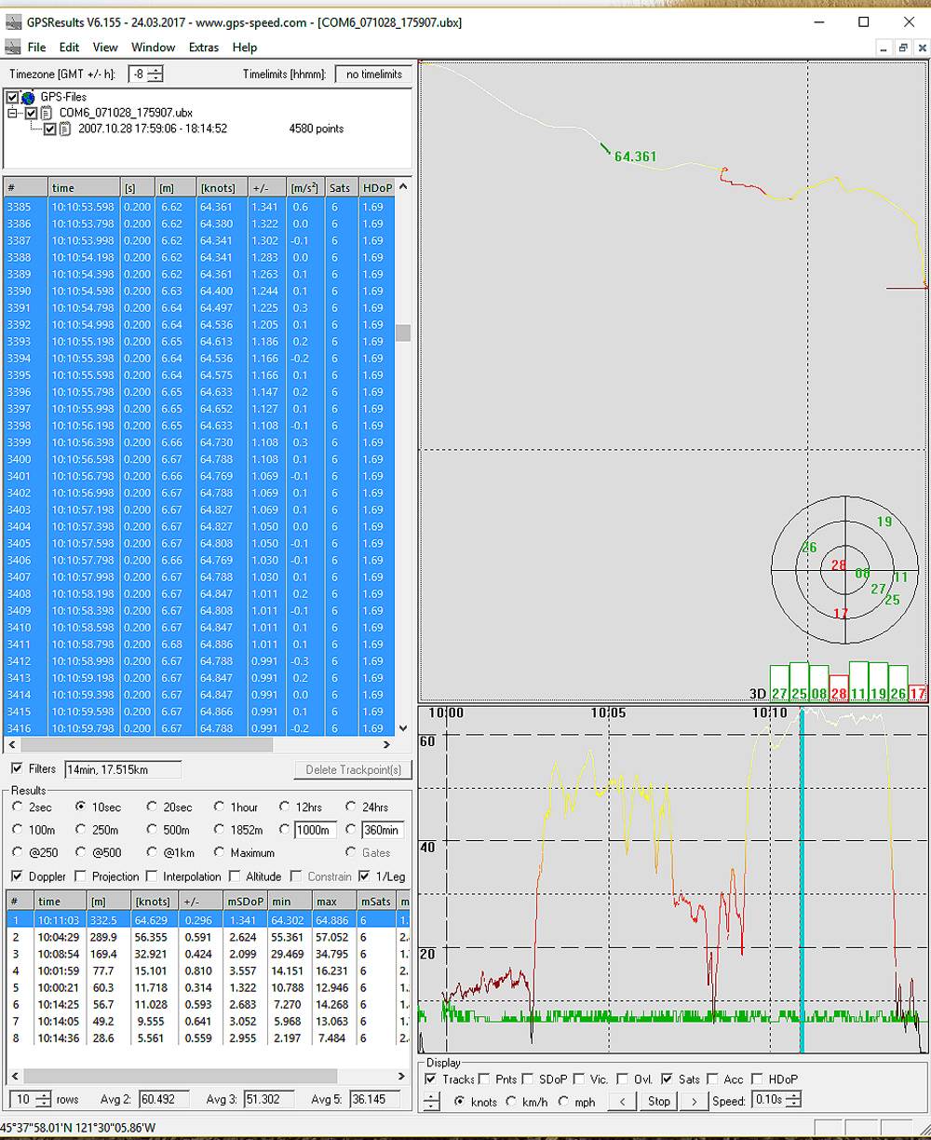Increase the playback Speed spinner value
The width and height of the screenshot is (931, 1140).
point(792,1096)
